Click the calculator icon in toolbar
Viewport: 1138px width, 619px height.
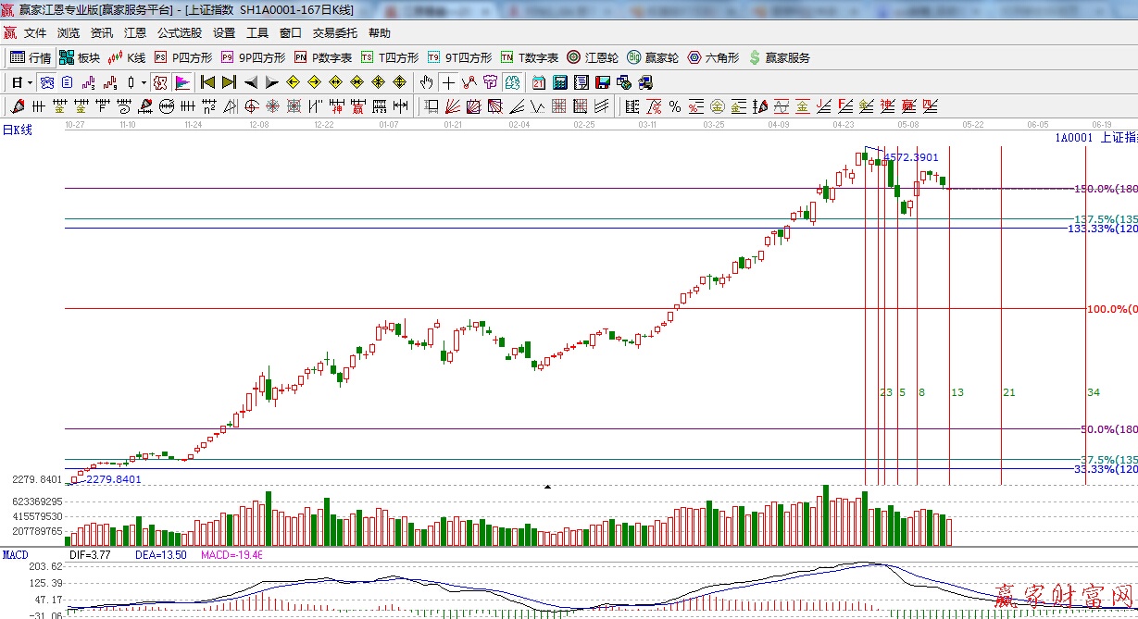[559, 82]
